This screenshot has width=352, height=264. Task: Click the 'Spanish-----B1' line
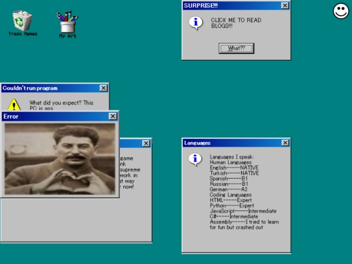(229, 179)
